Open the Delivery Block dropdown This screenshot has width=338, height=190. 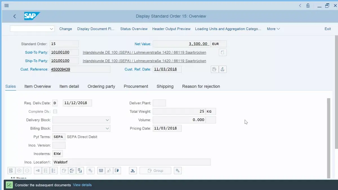click(107, 120)
